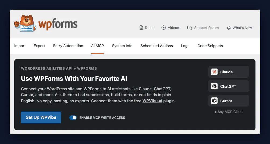The width and height of the screenshot is (270, 144).
Task: Visit the Support Forum link text
Action: pos(207,28)
